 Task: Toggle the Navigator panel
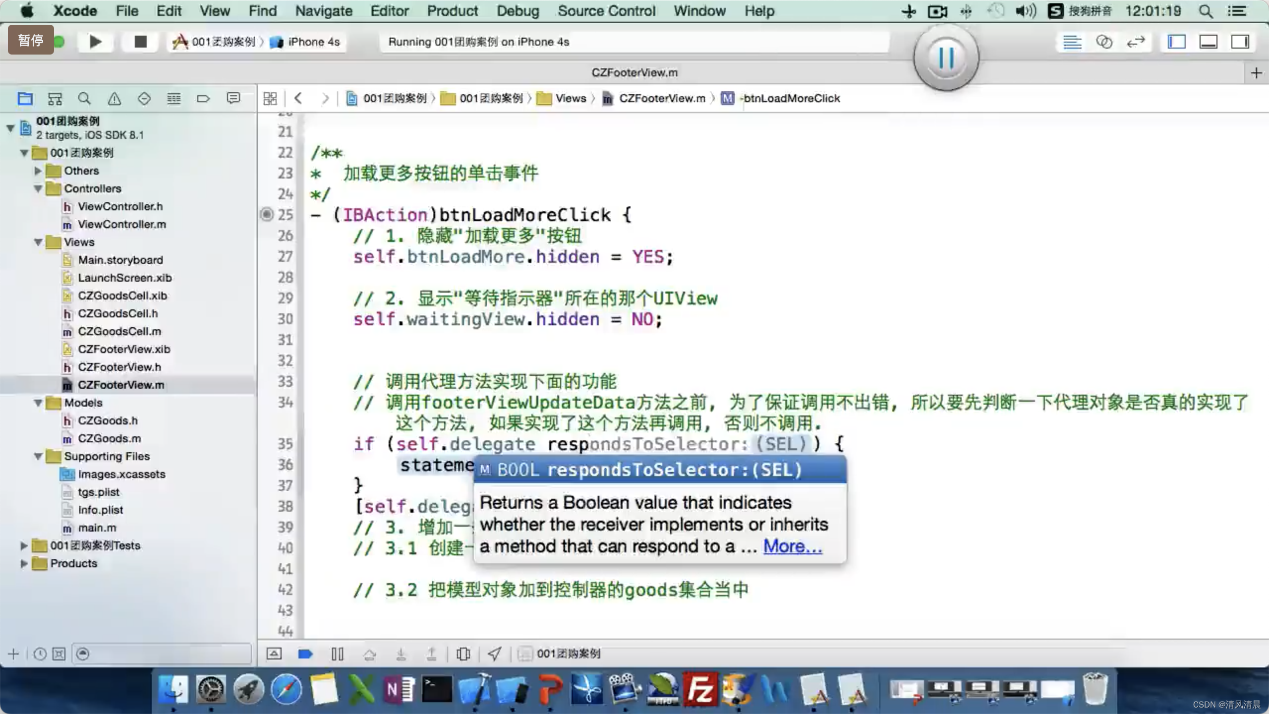[1176, 42]
